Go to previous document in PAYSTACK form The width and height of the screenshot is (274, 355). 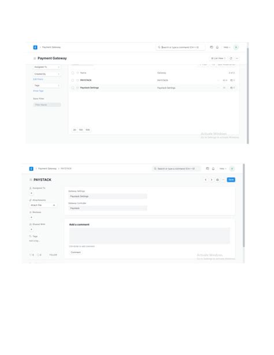point(206,180)
